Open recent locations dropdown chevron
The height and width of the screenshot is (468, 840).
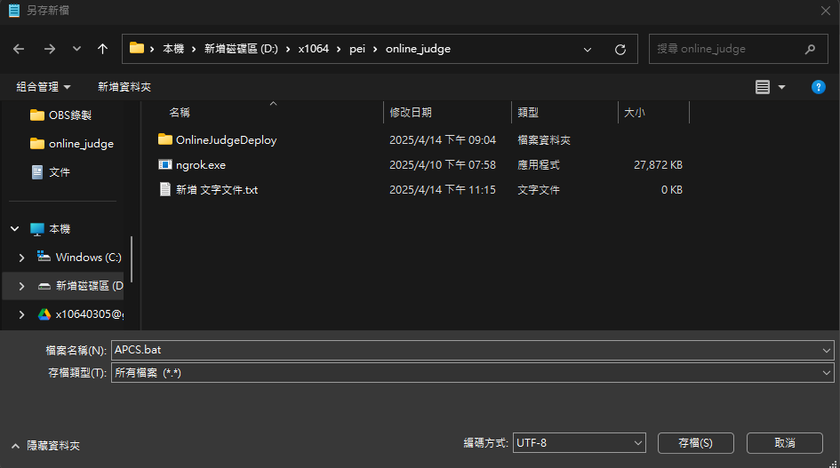76,49
